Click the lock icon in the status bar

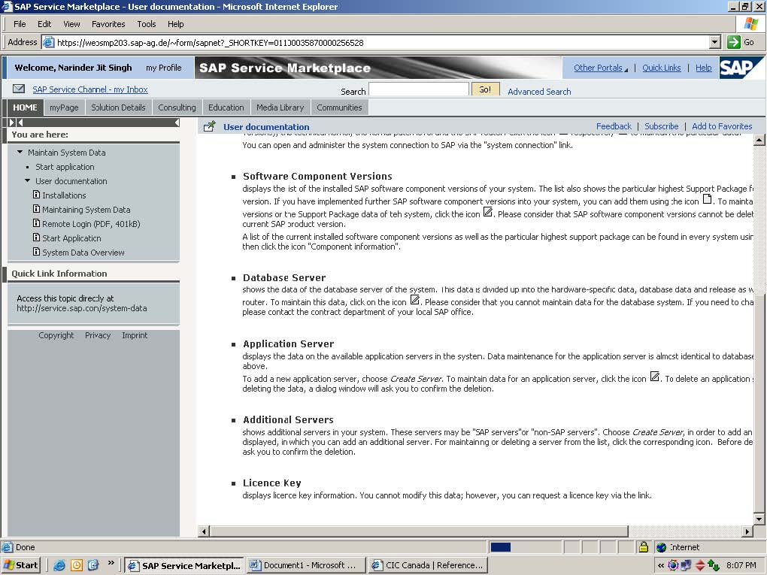[643, 546]
